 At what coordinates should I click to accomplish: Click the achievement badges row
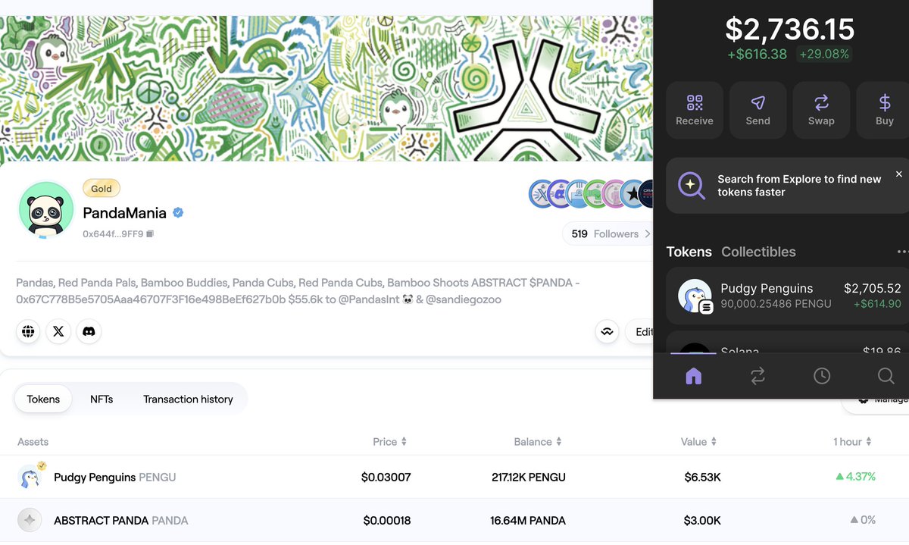coord(591,194)
